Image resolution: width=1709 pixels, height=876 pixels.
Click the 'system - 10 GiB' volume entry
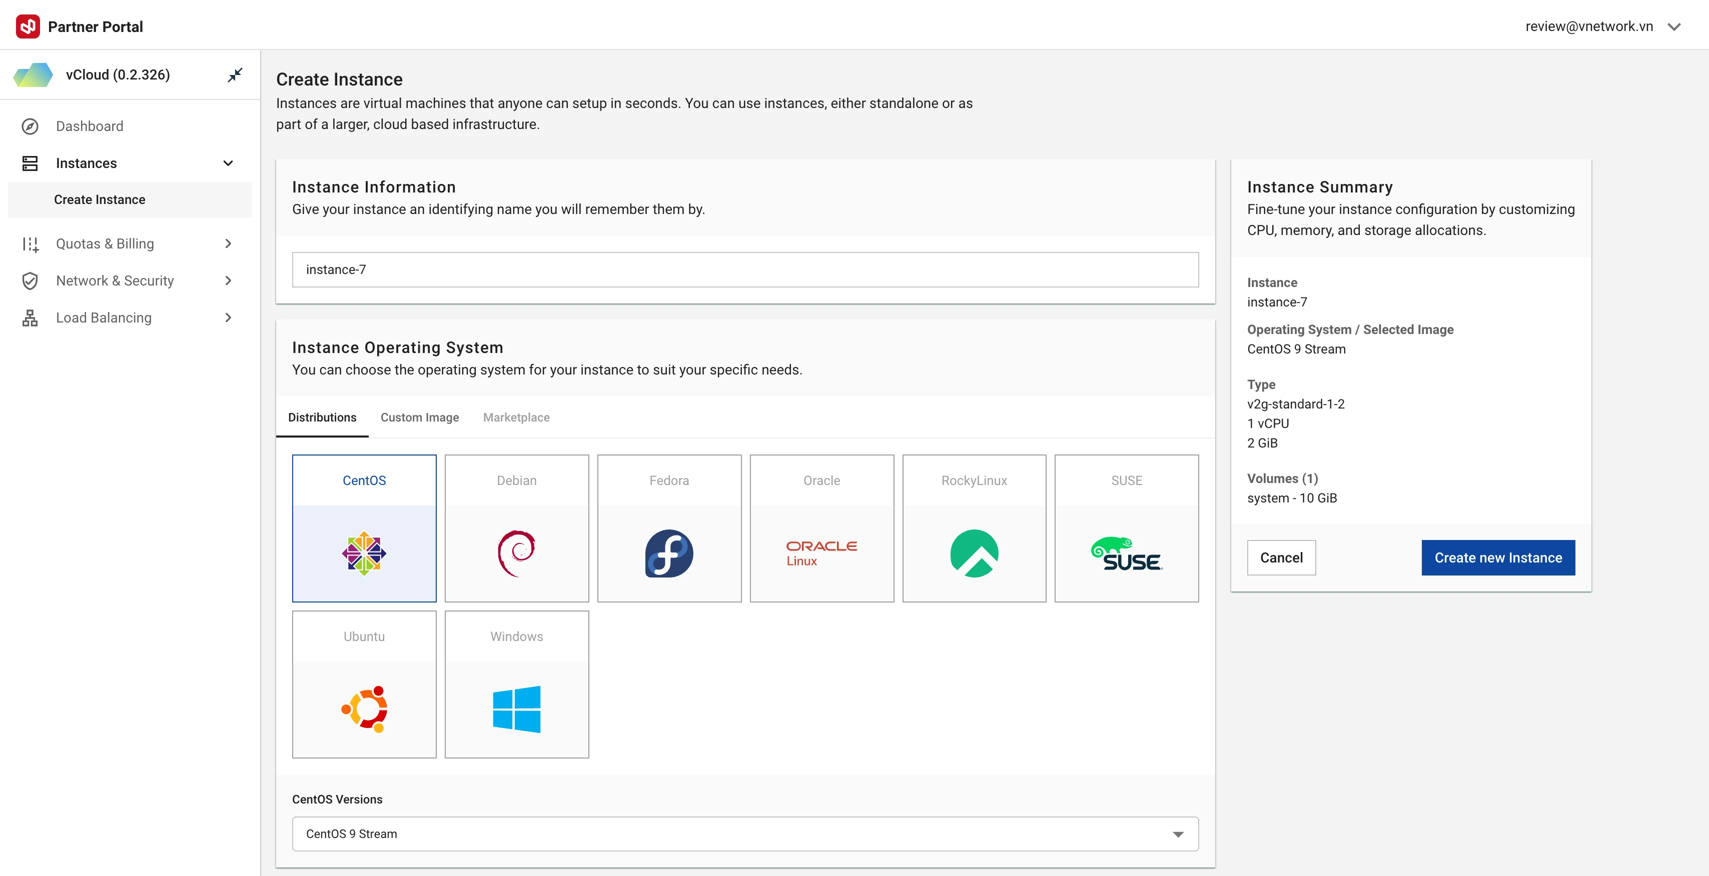pos(1292,498)
